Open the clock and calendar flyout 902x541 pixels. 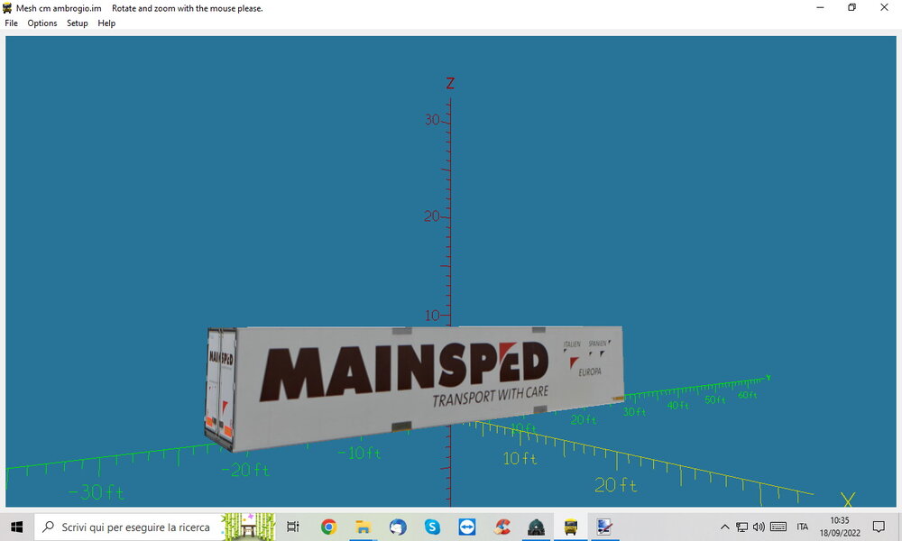(840, 527)
